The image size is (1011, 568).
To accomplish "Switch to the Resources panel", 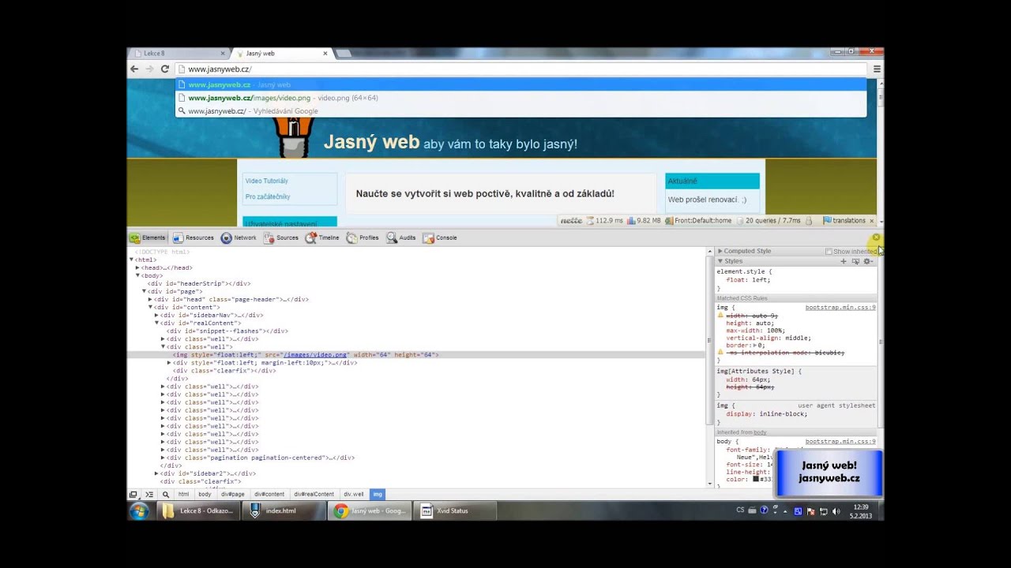I will (194, 237).
